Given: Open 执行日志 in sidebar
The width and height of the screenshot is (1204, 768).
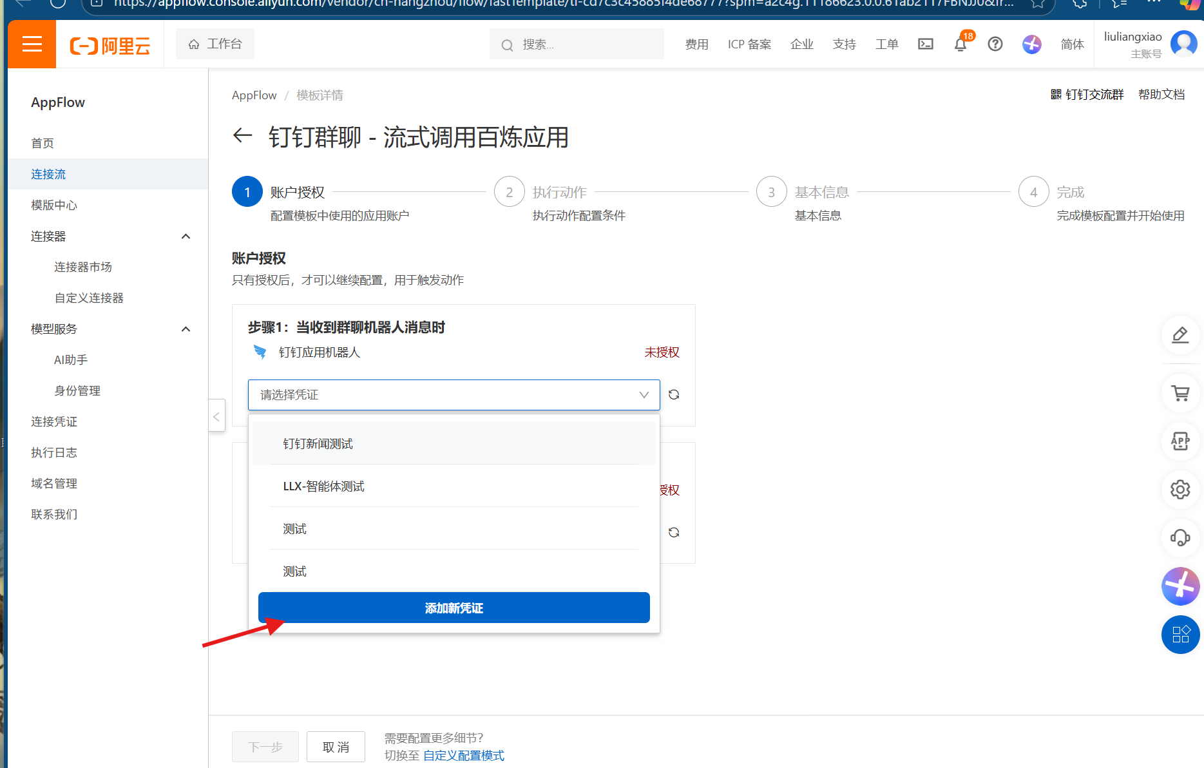Looking at the screenshot, I should coord(54,452).
